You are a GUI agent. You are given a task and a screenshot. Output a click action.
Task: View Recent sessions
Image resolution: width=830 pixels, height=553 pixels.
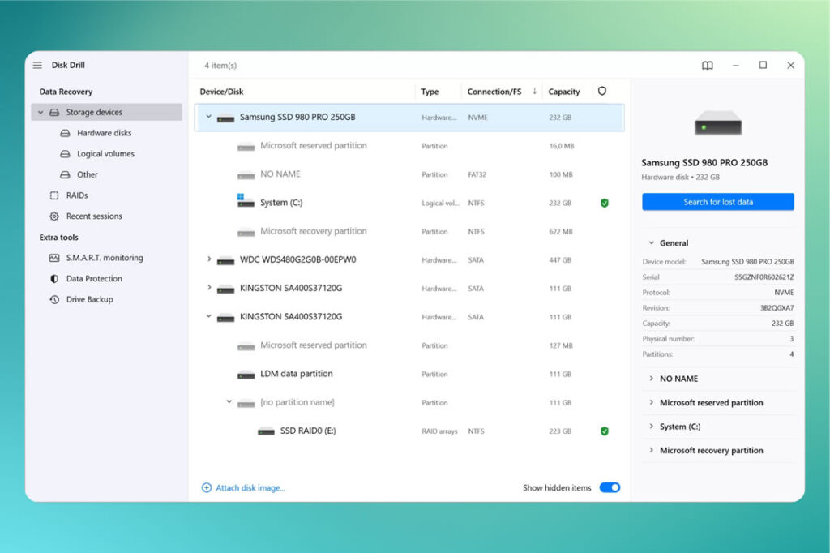(94, 216)
